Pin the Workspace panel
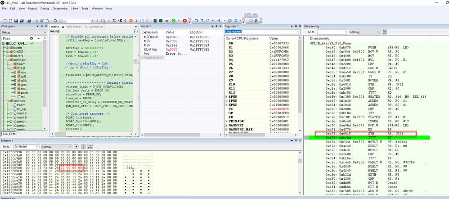Screen dimensions: 449x199 click(x=42, y=26)
